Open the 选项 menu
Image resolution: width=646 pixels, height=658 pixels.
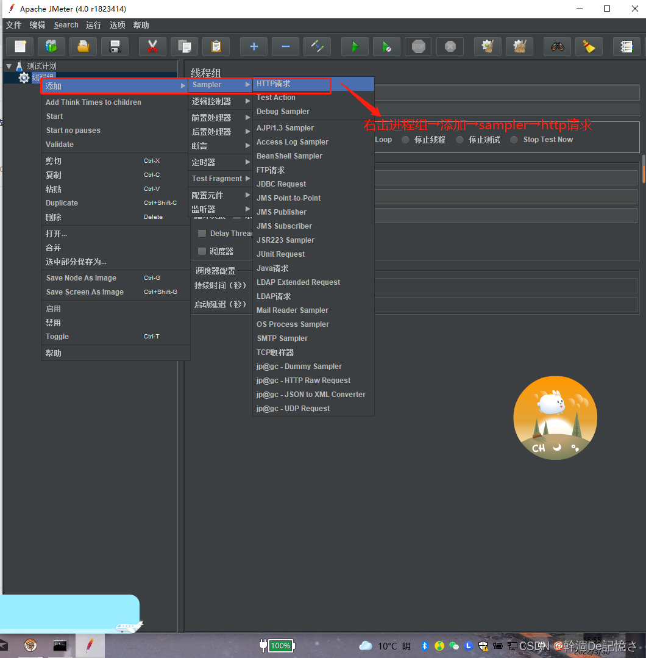point(118,25)
